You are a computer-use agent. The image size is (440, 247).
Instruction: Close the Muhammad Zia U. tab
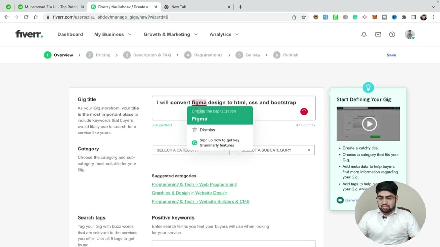tap(82, 7)
